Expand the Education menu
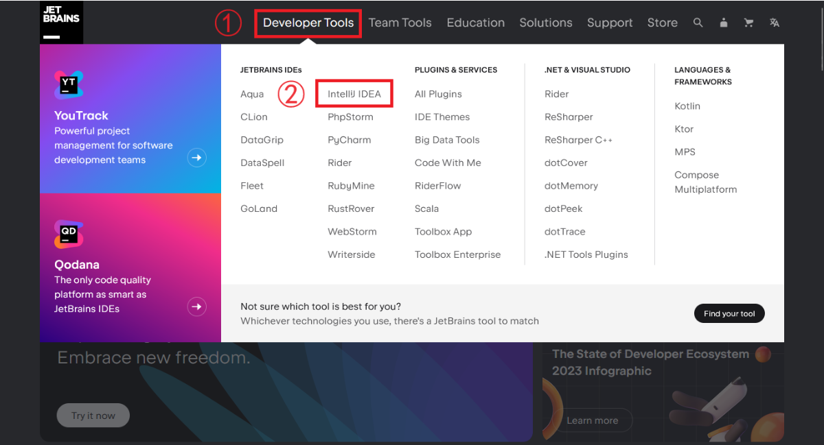 pos(475,23)
